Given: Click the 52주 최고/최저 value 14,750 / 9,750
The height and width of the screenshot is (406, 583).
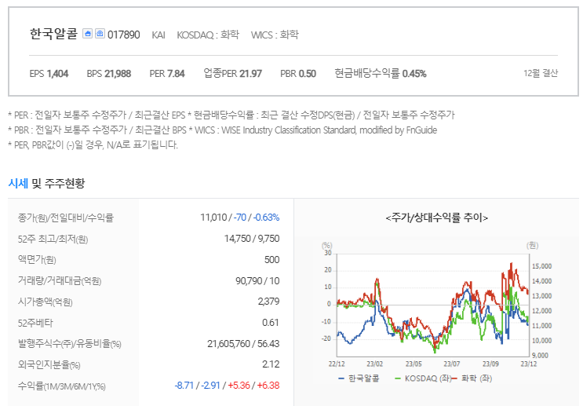Looking at the screenshot, I should 252,239.
